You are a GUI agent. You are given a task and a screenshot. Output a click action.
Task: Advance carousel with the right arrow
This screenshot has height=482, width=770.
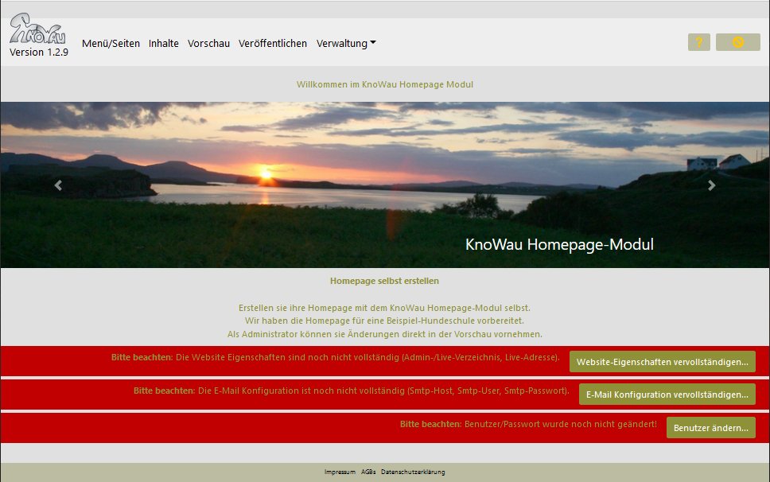click(x=712, y=185)
